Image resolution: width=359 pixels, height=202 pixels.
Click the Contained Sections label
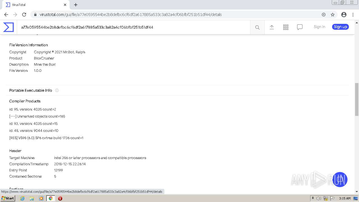point(25,176)
